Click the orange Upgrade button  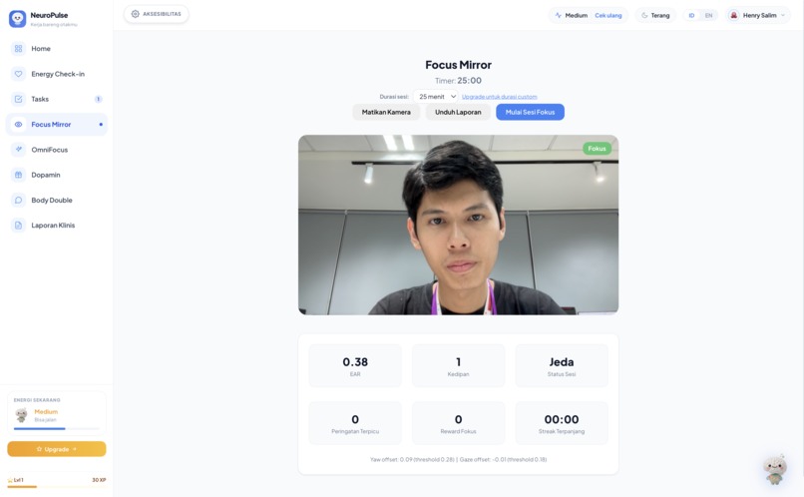point(57,449)
